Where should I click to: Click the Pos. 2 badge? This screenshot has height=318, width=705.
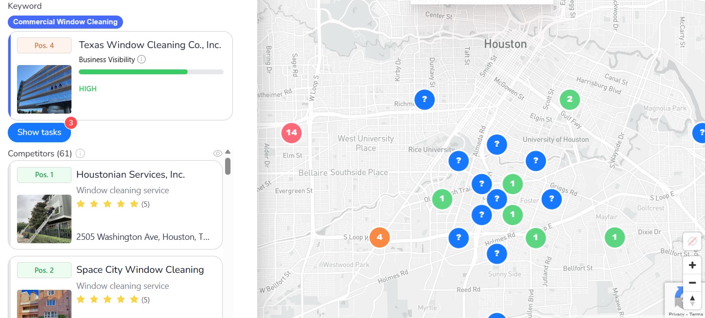pyautogui.click(x=44, y=270)
